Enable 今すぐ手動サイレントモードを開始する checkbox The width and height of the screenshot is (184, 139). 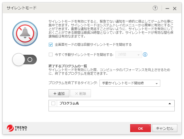pyautogui.click(x=51, y=55)
